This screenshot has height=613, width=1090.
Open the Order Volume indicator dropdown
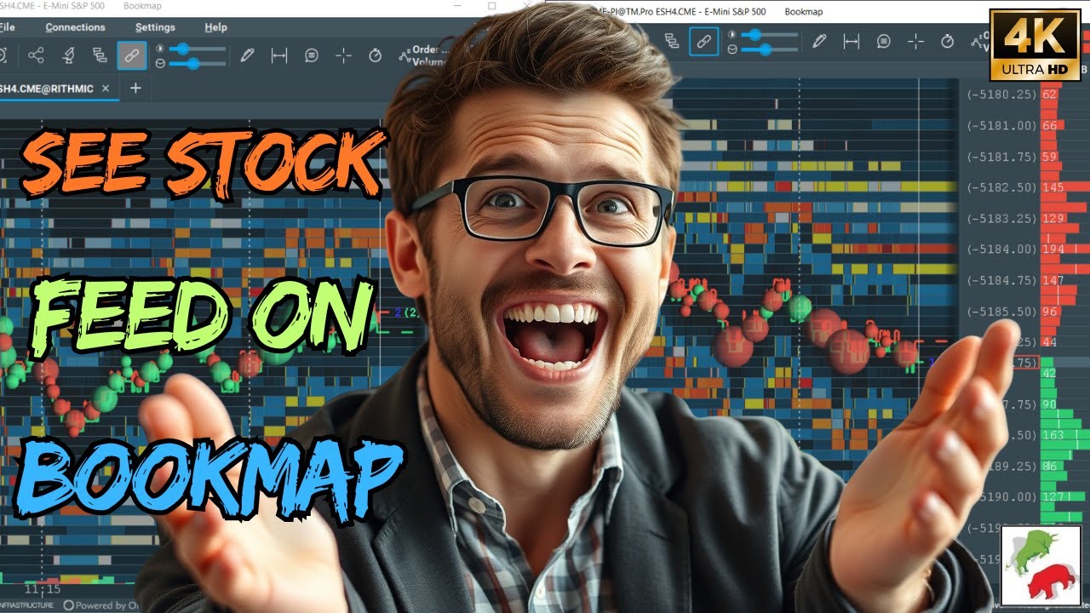click(x=424, y=55)
